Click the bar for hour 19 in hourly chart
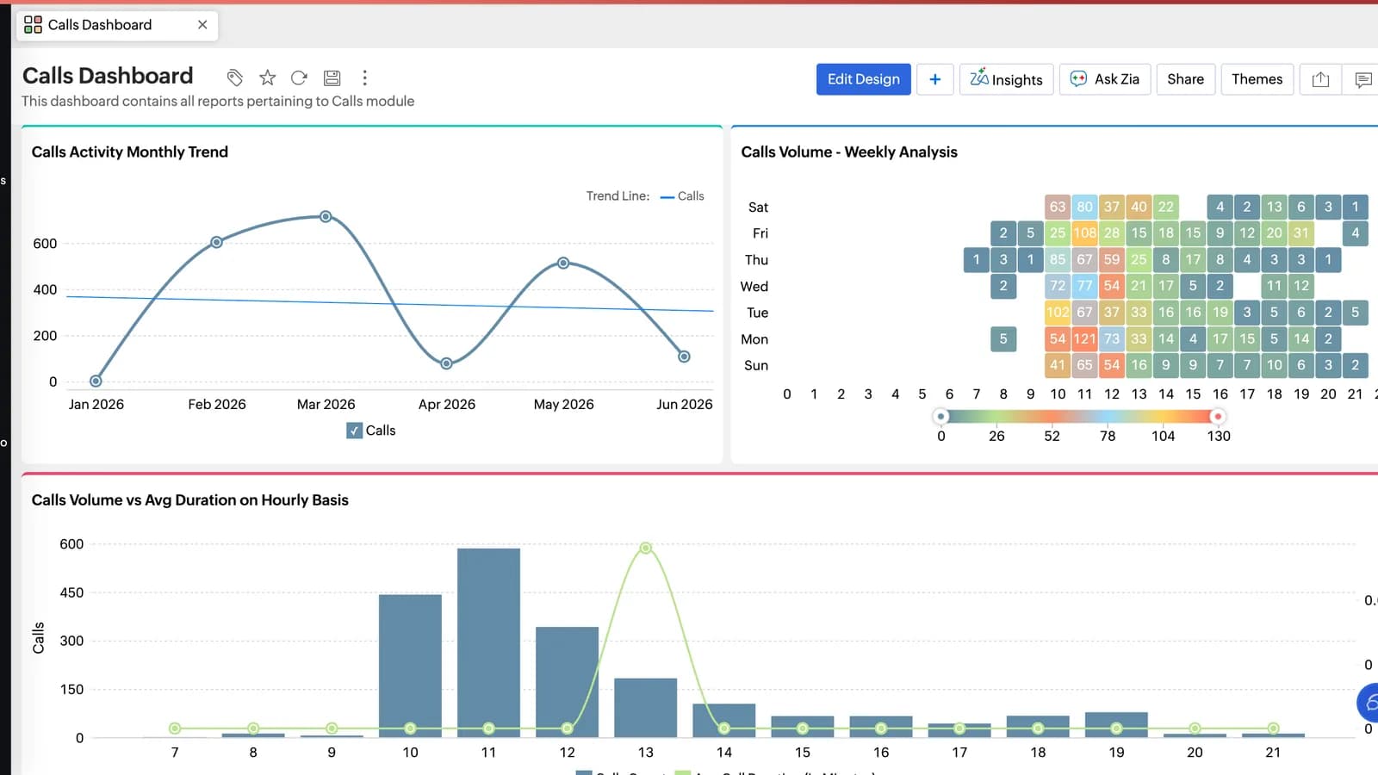This screenshot has width=1378, height=775. [x=1116, y=725]
